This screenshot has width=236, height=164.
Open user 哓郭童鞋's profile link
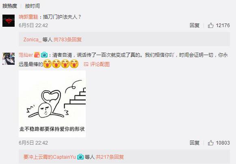28,17
